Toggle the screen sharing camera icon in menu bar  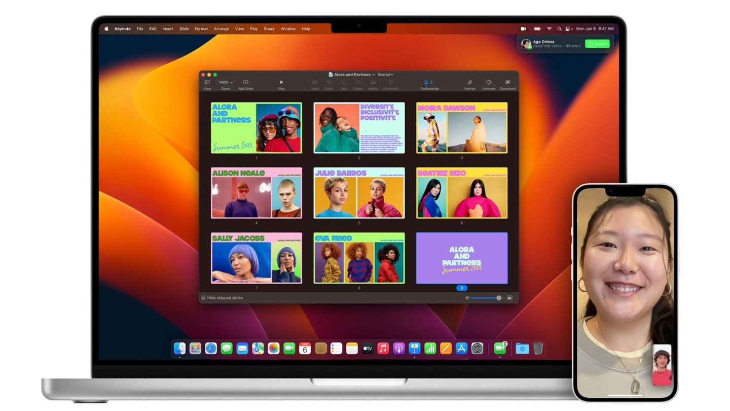(524, 29)
